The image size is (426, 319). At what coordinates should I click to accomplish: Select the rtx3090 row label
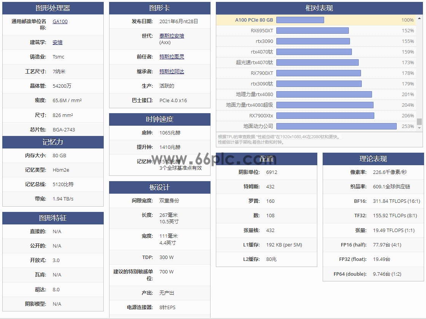pos(264,41)
